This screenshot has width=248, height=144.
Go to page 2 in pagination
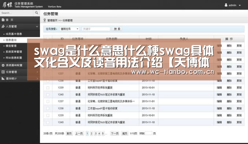(x=91, y=133)
